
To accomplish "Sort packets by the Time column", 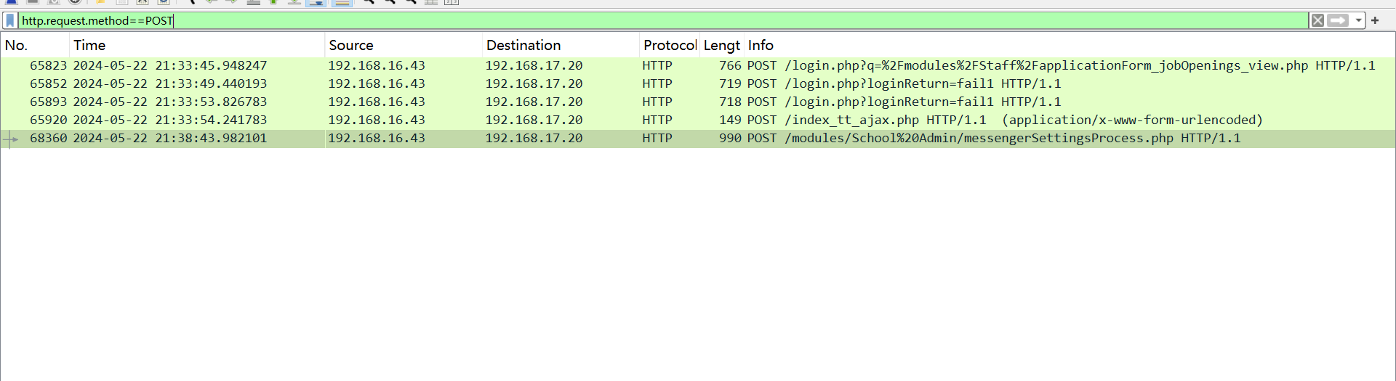I will click(89, 45).
